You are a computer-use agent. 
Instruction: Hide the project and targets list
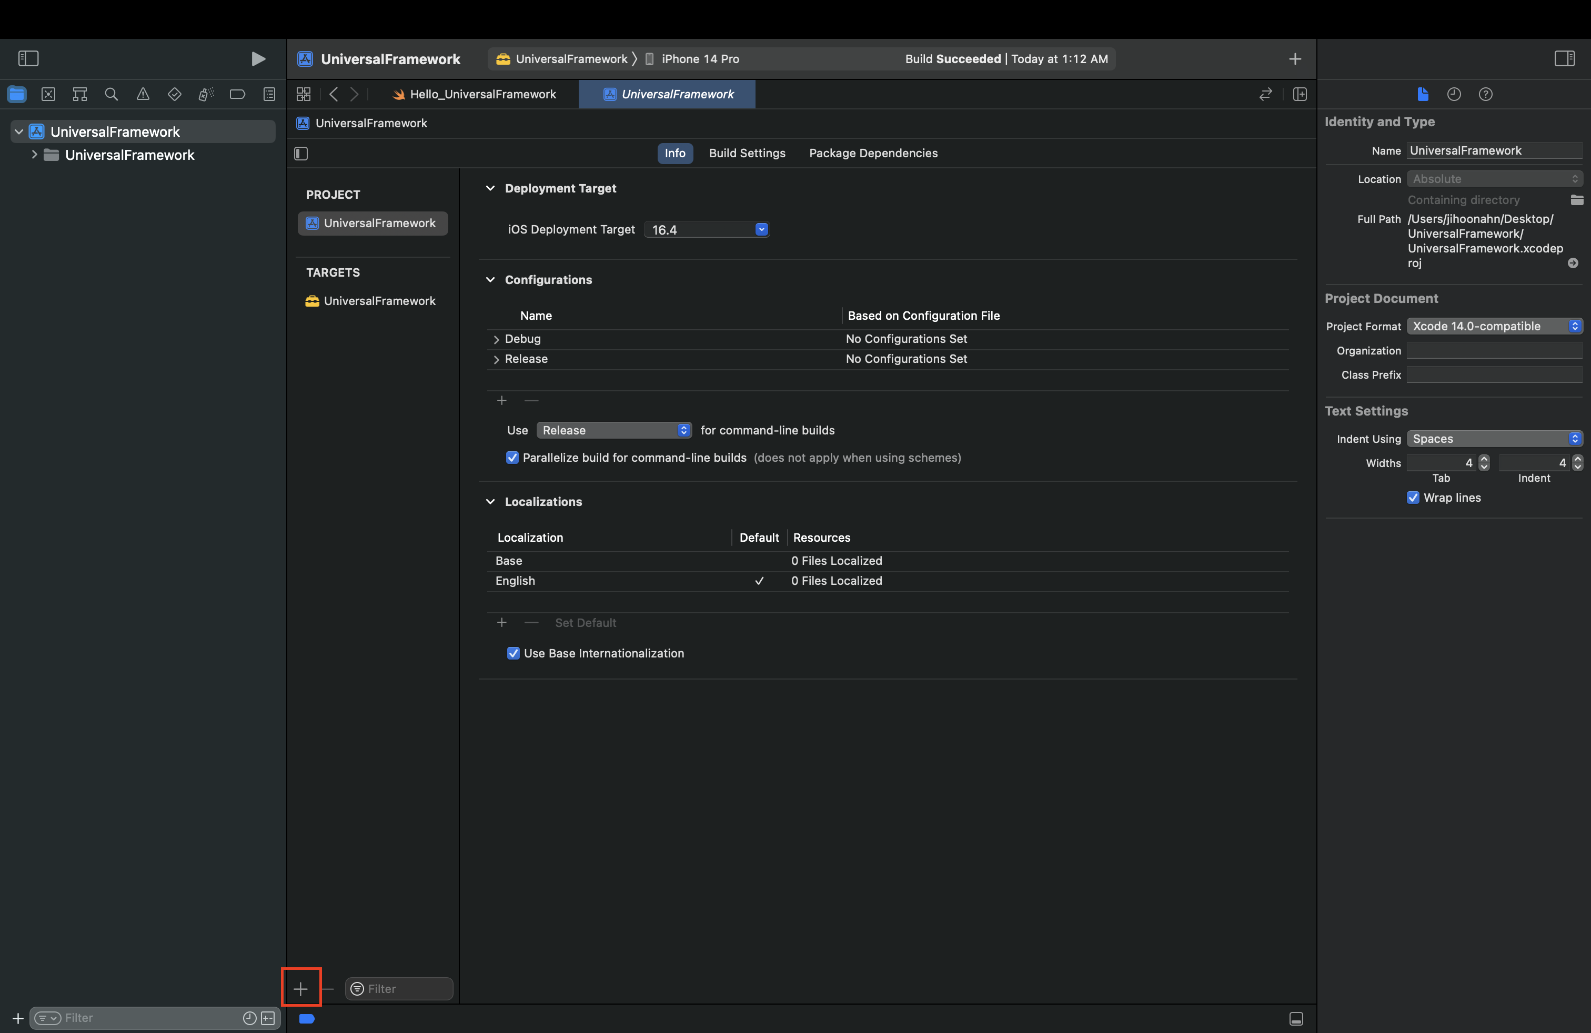click(301, 154)
